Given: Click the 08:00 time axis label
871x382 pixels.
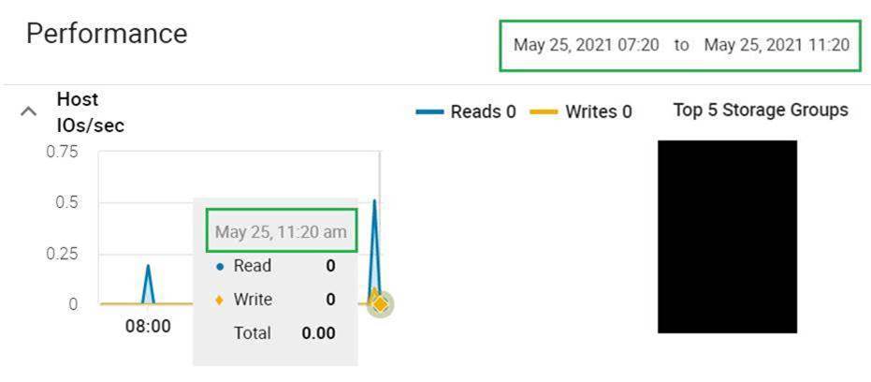Looking at the screenshot, I should (x=148, y=328).
